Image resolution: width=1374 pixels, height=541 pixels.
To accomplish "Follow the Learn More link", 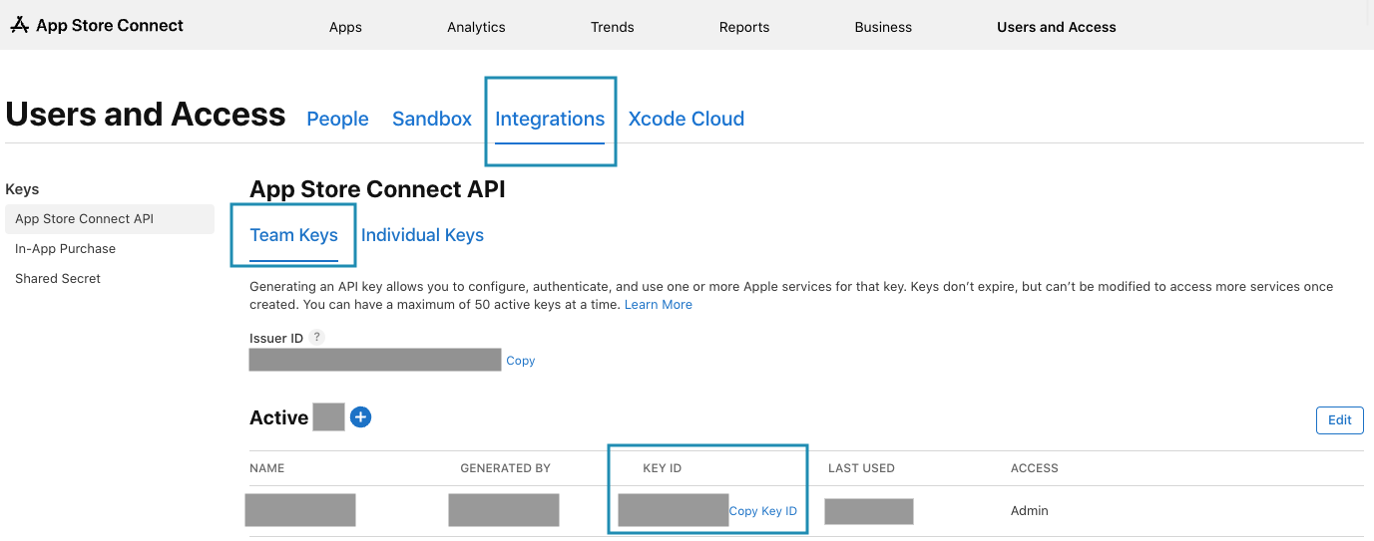I will click(659, 305).
